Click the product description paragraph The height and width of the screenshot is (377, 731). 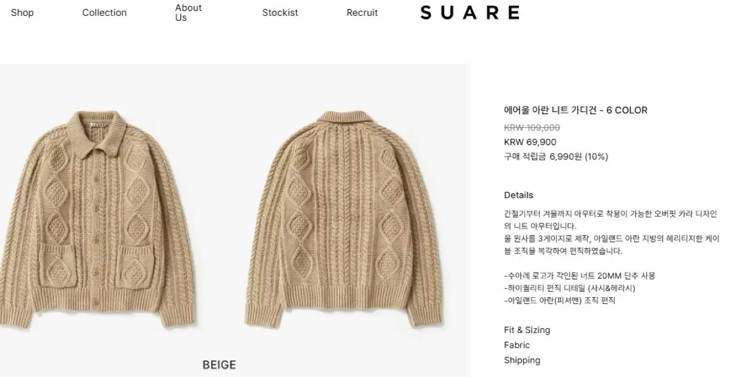610,232
